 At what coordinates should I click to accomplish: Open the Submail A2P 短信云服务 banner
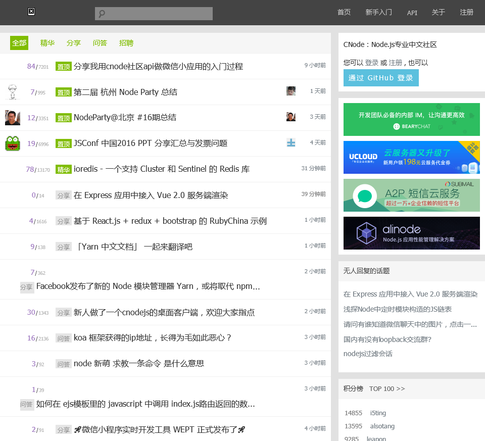click(411, 195)
